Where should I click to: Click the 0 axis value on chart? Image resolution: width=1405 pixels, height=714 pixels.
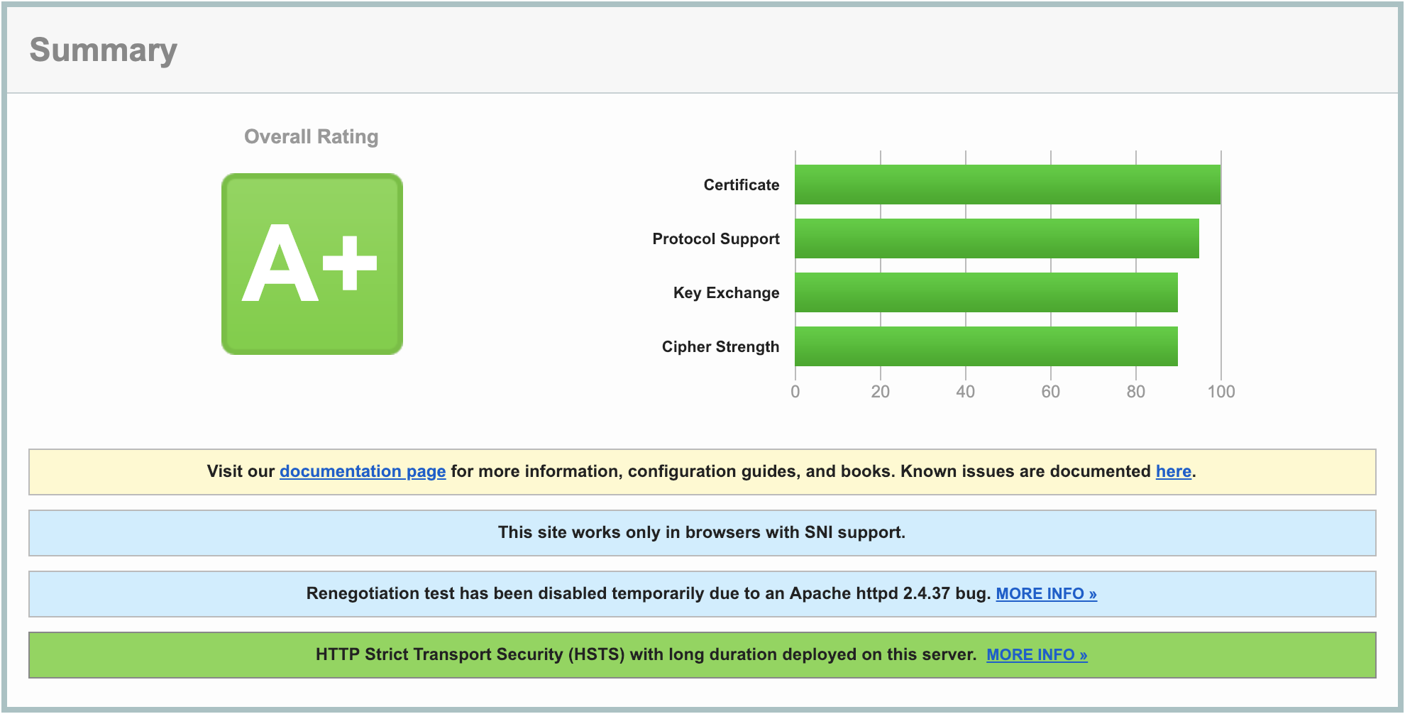pos(795,392)
